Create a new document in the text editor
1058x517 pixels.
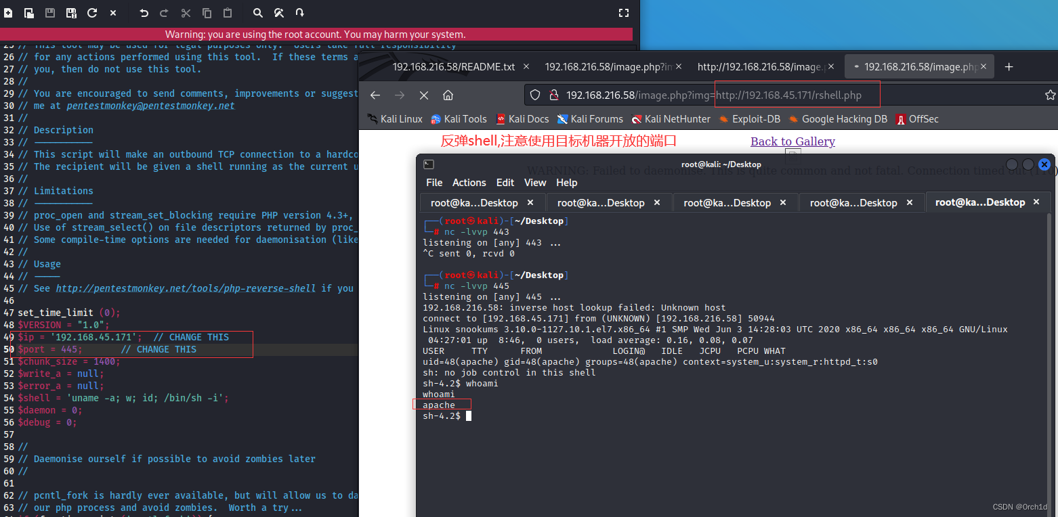(8, 13)
